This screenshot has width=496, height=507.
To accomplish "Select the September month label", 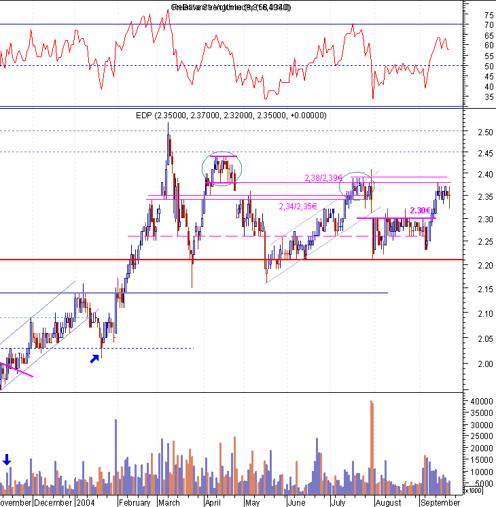I will (x=440, y=502).
